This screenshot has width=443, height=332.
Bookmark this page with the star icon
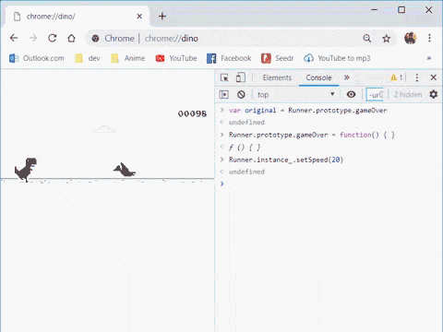(x=387, y=39)
